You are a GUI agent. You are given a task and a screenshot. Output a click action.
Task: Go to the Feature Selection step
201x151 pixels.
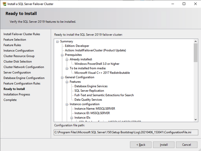click(15, 40)
